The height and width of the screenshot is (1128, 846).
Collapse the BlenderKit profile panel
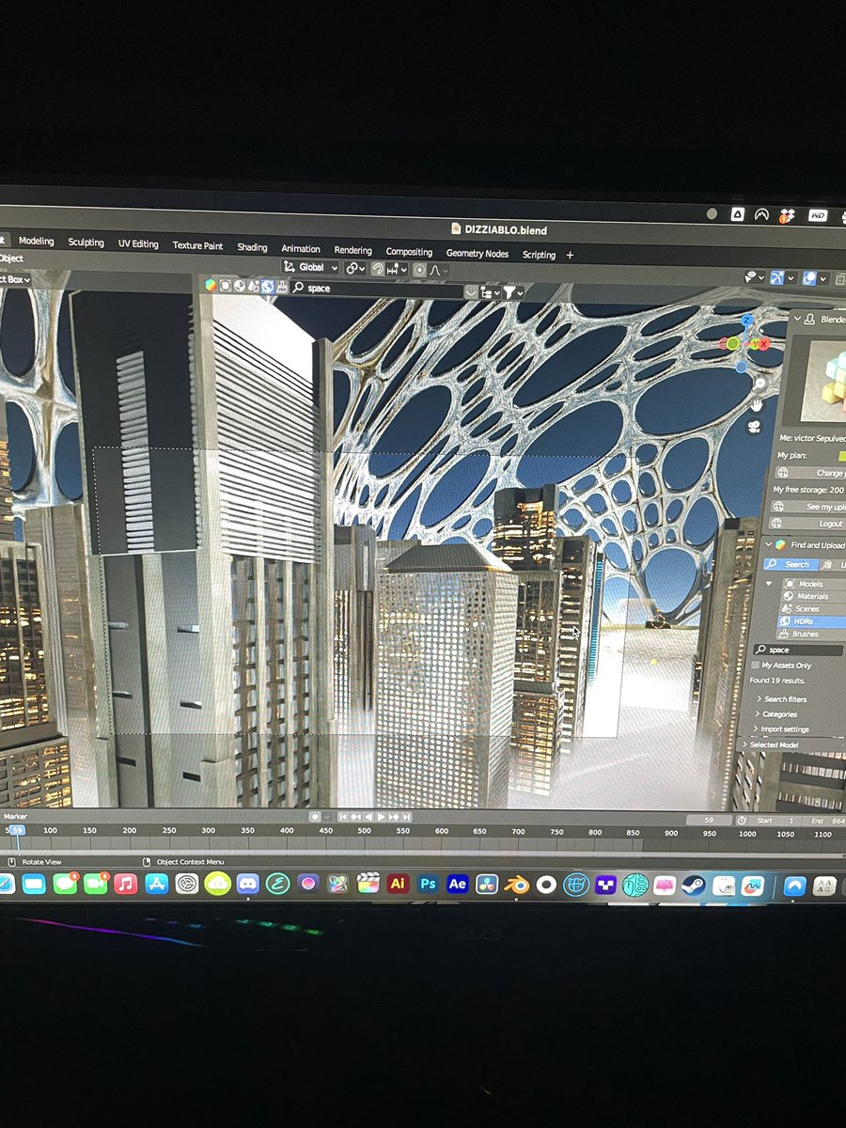point(798,319)
